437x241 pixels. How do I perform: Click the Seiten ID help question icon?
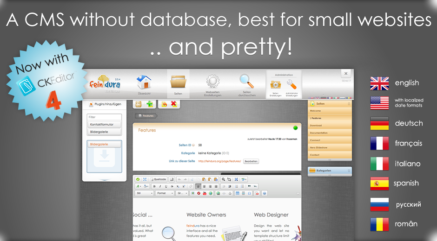point(193,145)
